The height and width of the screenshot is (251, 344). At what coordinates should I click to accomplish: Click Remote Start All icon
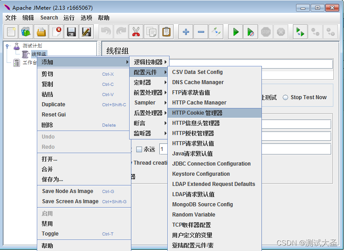pyautogui.click(x=301, y=32)
